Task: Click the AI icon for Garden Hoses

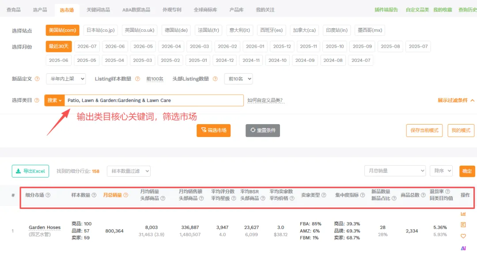Action: 463,248
